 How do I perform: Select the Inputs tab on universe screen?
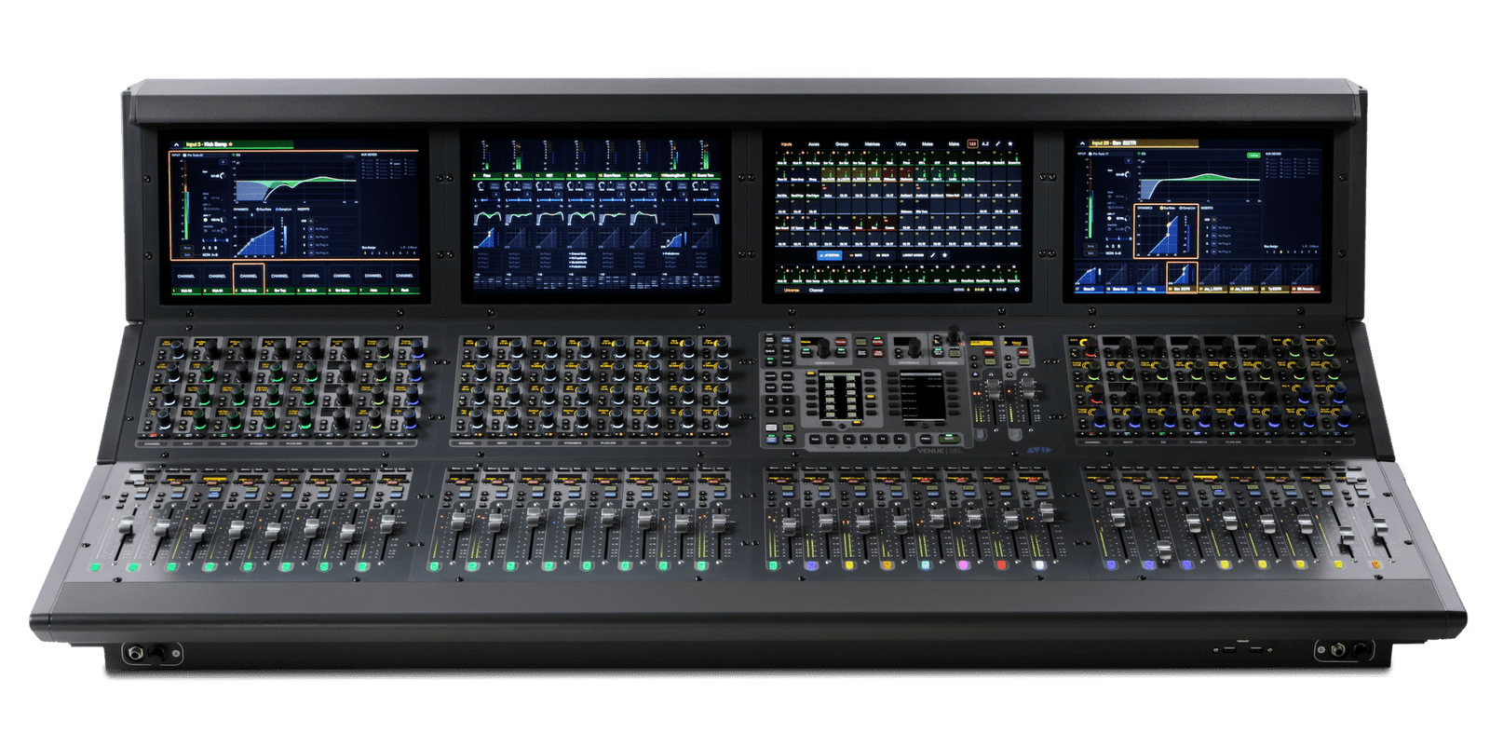pyautogui.click(x=786, y=144)
